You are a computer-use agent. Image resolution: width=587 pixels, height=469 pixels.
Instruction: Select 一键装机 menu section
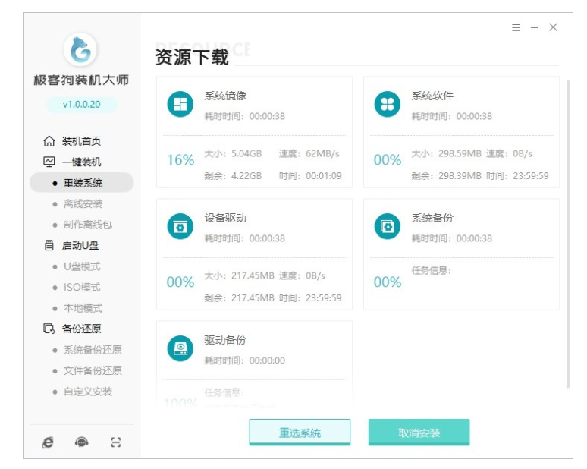82,162
